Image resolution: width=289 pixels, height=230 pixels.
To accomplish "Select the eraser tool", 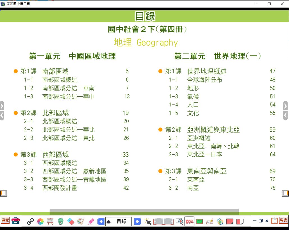I will [70, 221].
